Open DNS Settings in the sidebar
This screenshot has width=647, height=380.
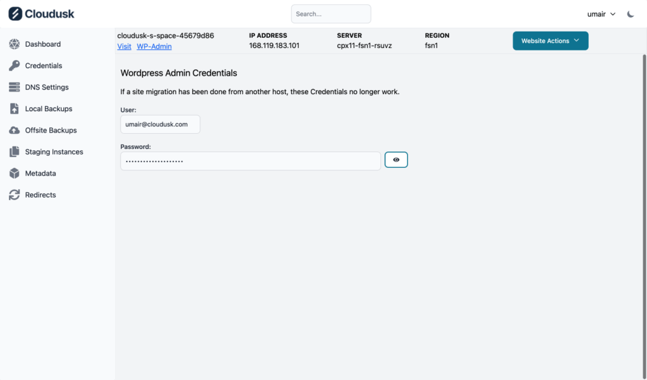pyautogui.click(x=47, y=87)
